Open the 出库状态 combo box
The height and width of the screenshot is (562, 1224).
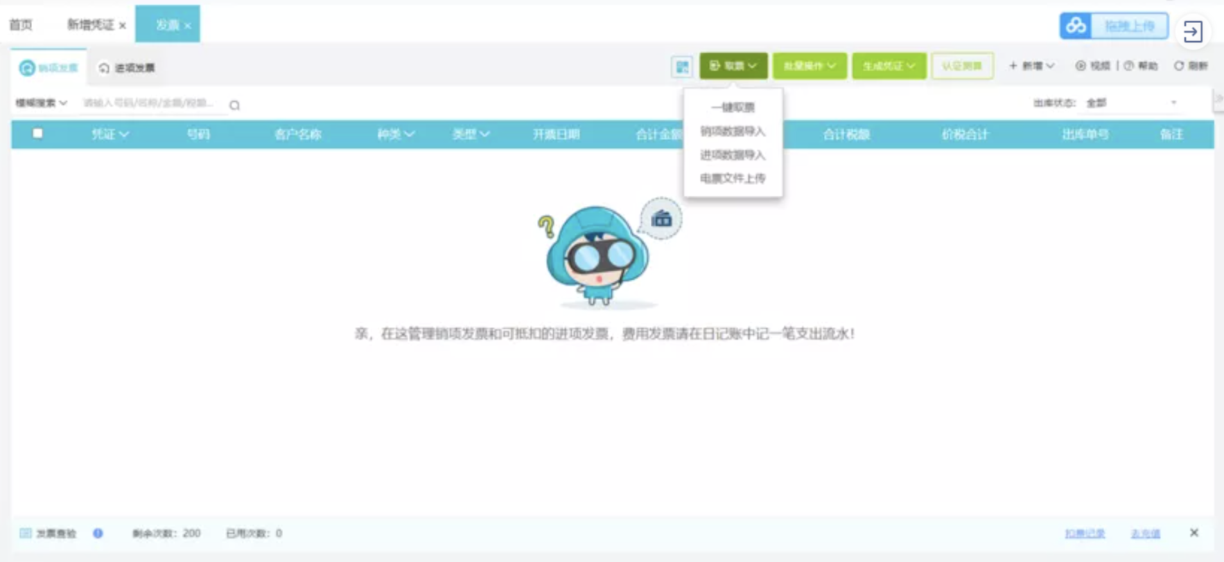[x=1131, y=103]
